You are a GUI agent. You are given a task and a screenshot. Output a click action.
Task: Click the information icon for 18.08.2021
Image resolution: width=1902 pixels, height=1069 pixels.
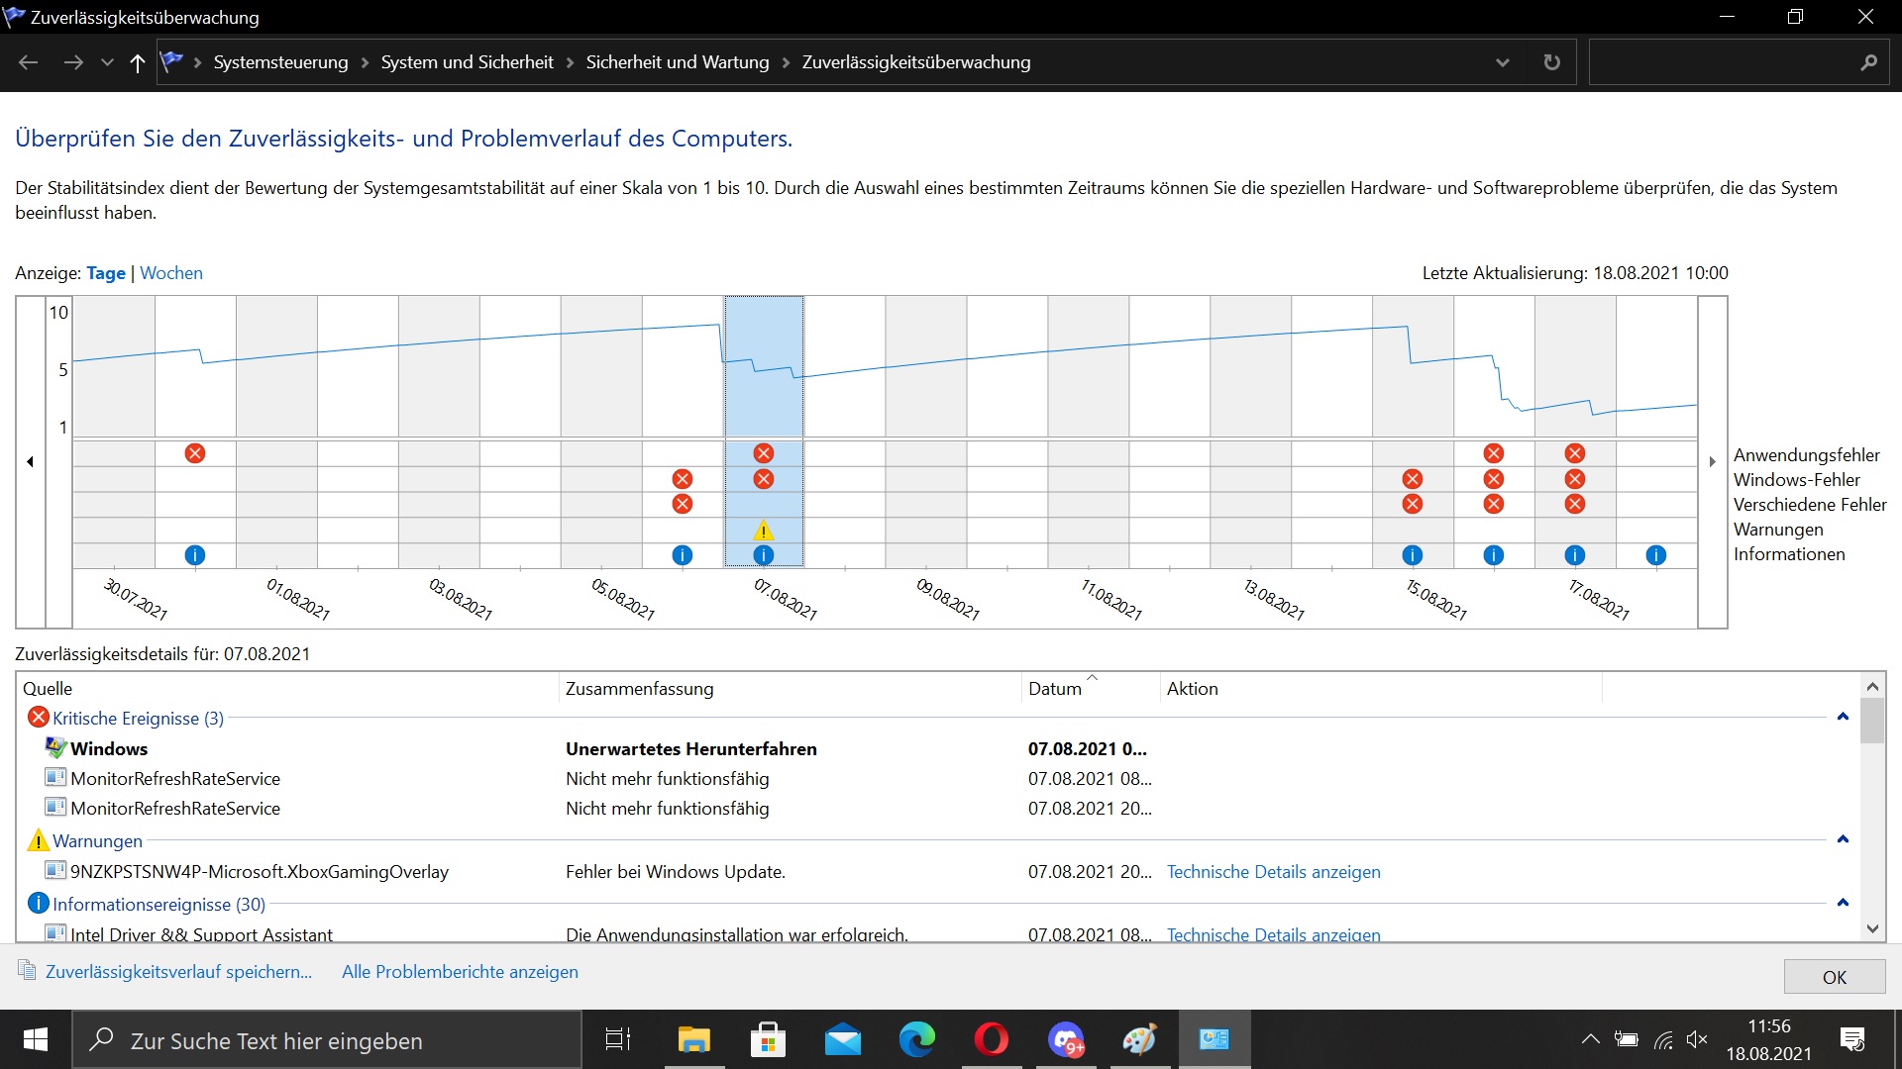tap(1655, 555)
